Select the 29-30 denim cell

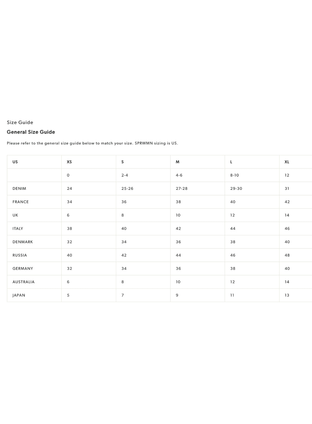(x=236, y=189)
